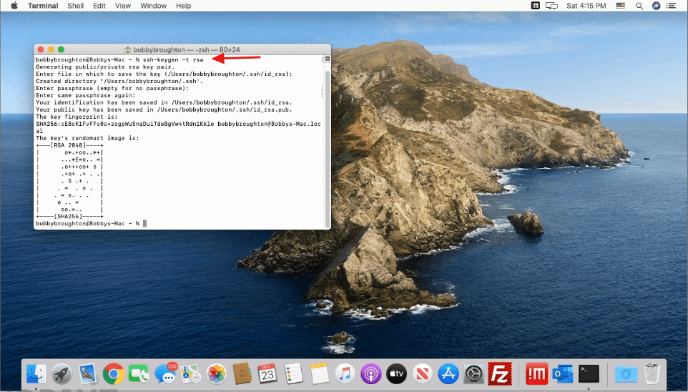The image size is (688, 392).
Task: Open the Trash in the Dock
Action: coord(652,374)
